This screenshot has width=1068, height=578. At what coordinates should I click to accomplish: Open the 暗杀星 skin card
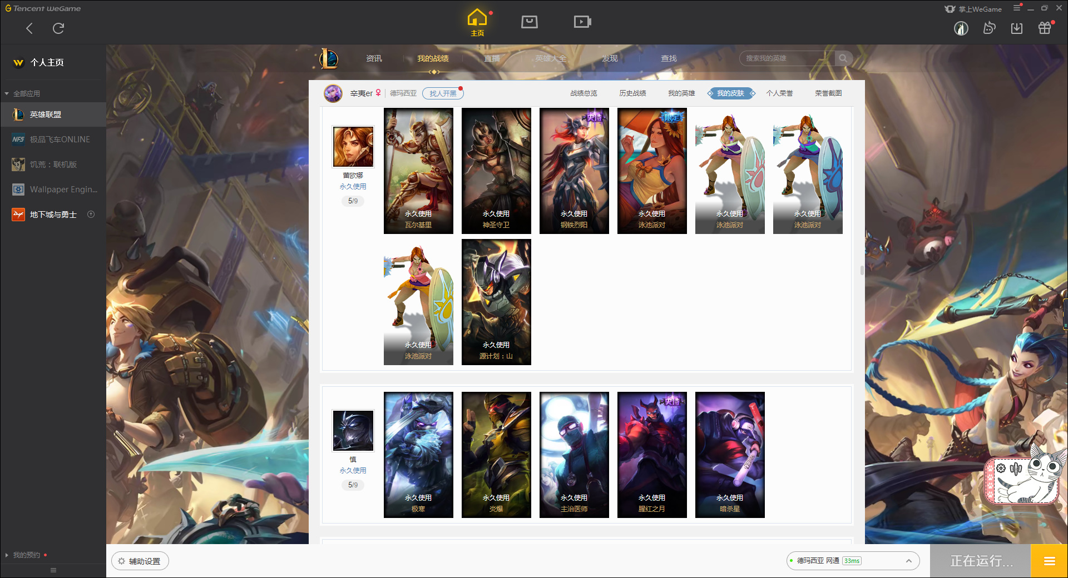coord(730,455)
